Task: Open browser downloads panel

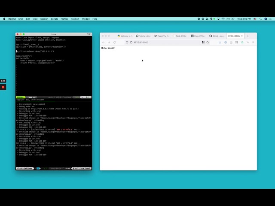Action: (220, 42)
